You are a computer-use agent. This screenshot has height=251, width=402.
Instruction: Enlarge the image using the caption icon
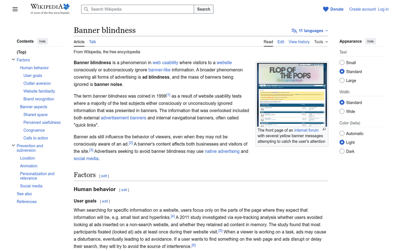pos(324,129)
